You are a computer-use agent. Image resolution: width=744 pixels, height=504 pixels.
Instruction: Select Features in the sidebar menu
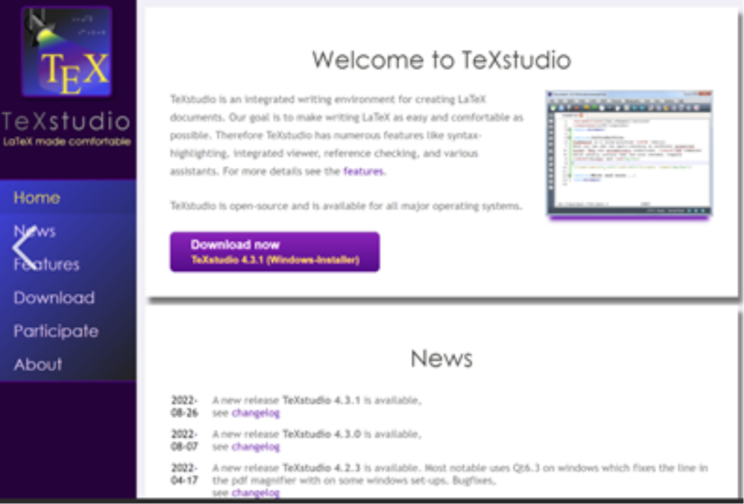(x=58, y=264)
